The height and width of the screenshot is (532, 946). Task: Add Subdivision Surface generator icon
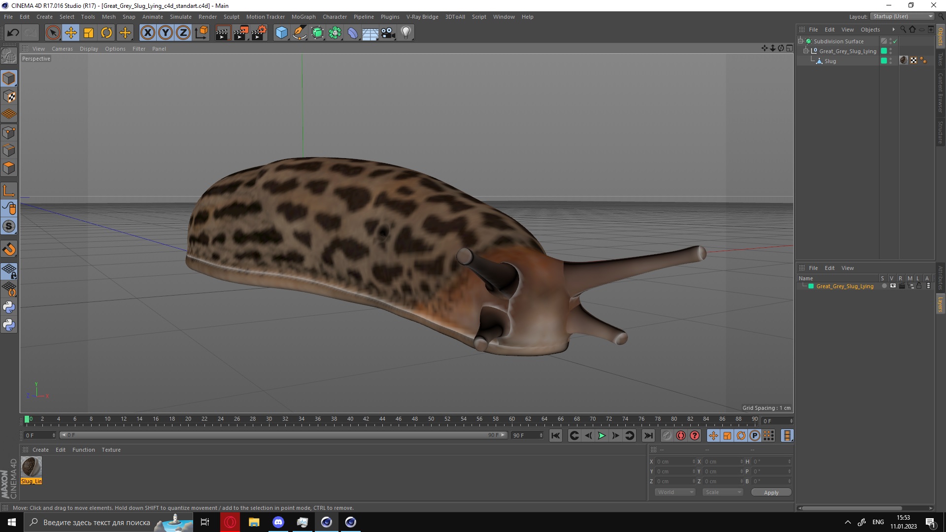click(x=317, y=33)
